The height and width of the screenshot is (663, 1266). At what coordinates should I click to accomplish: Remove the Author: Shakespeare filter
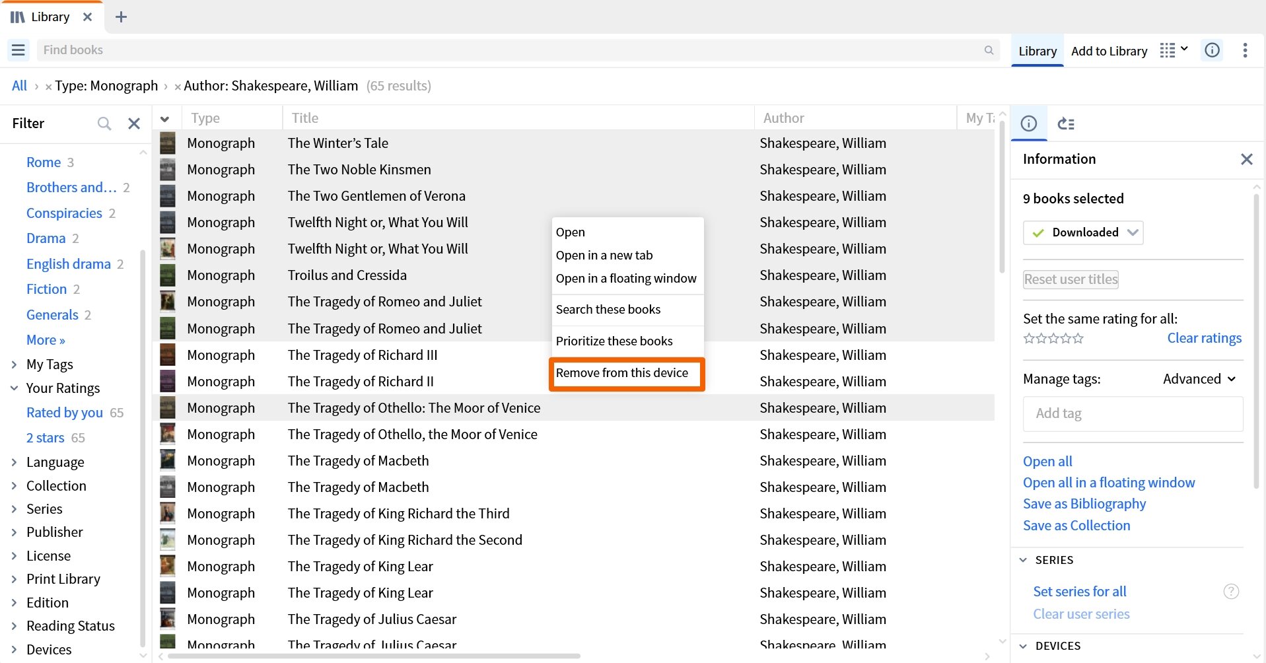coord(178,87)
